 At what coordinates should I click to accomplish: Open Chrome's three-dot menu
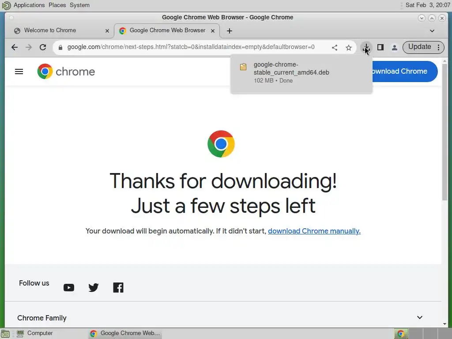click(438, 47)
